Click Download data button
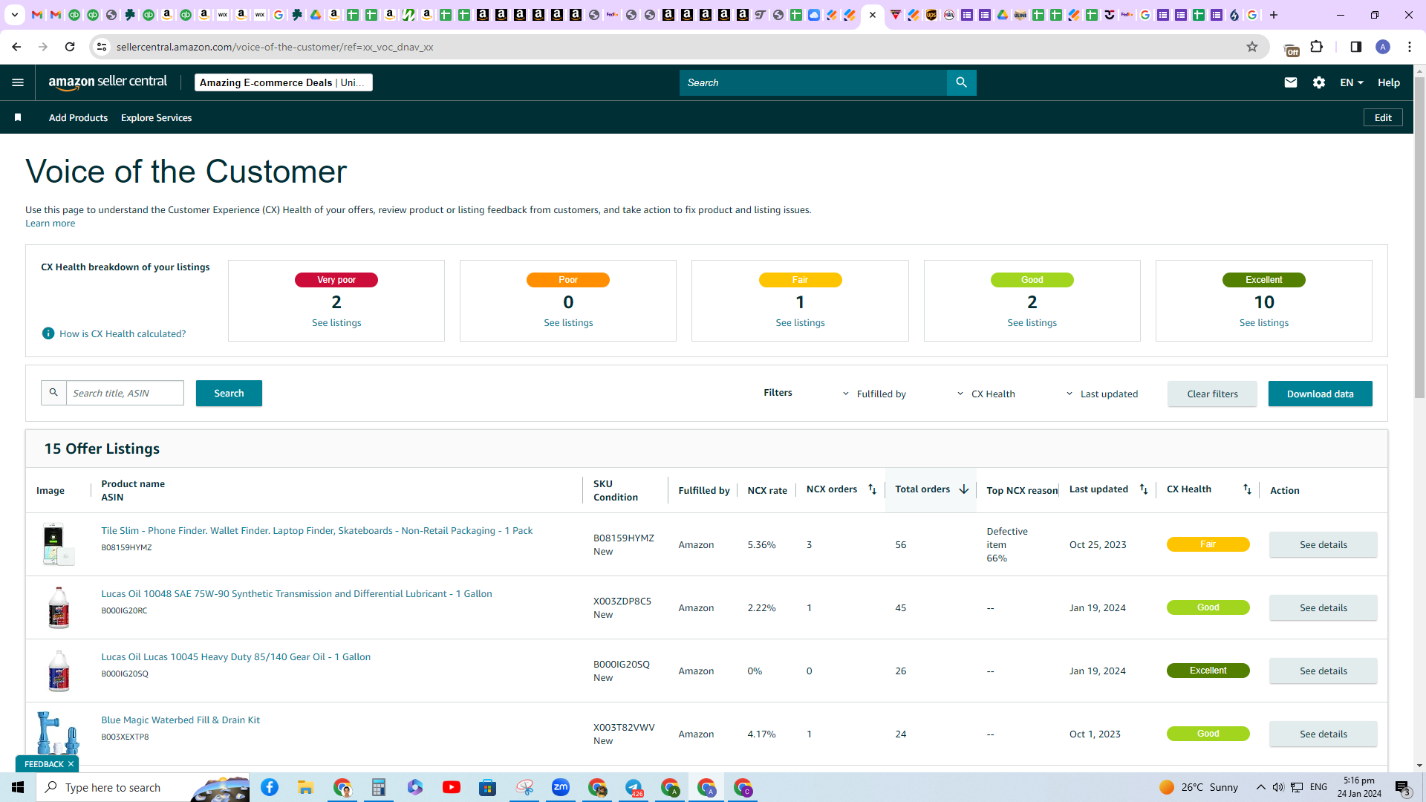 coord(1320,394)
